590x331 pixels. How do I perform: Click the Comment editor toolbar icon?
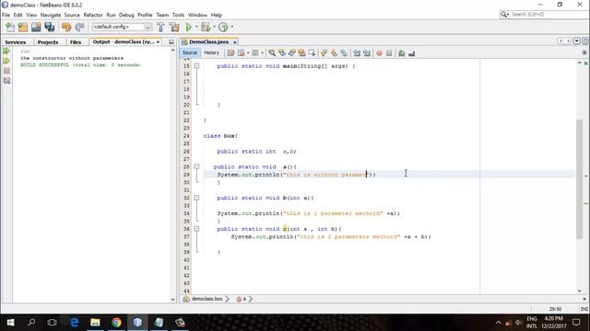(x=402, y=53)
